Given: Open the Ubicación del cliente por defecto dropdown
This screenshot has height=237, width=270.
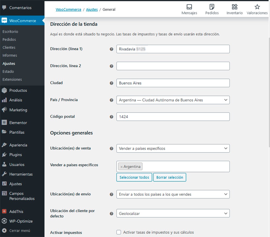Looking at the screenshot, I should click(173, 213).
